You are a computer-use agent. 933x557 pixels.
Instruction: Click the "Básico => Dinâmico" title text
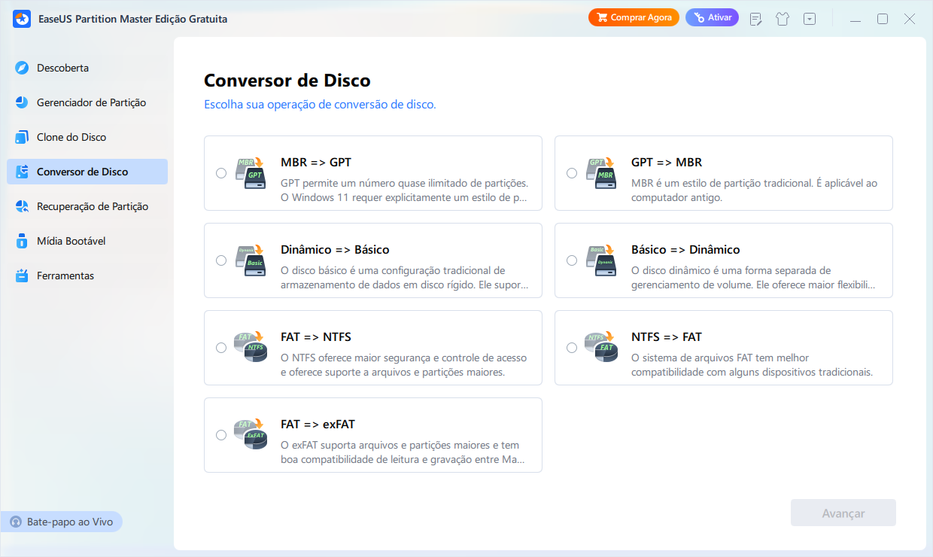coord(685,250)
